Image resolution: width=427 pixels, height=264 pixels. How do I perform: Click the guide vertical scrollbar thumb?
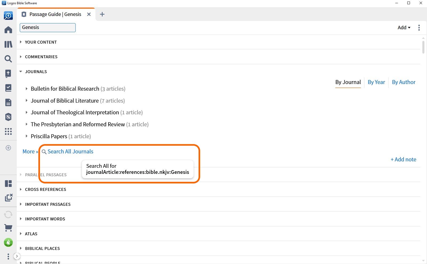(423, 47)
